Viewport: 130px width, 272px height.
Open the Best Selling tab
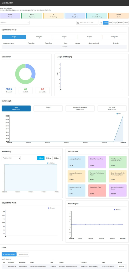coord(23,254)
